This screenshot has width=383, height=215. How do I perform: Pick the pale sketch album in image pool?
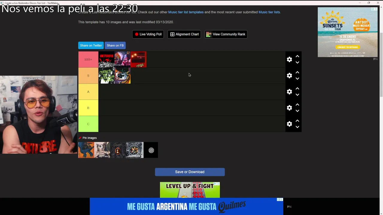pos(102,150)
